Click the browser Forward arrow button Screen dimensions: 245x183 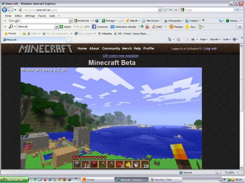click(10, 10)
